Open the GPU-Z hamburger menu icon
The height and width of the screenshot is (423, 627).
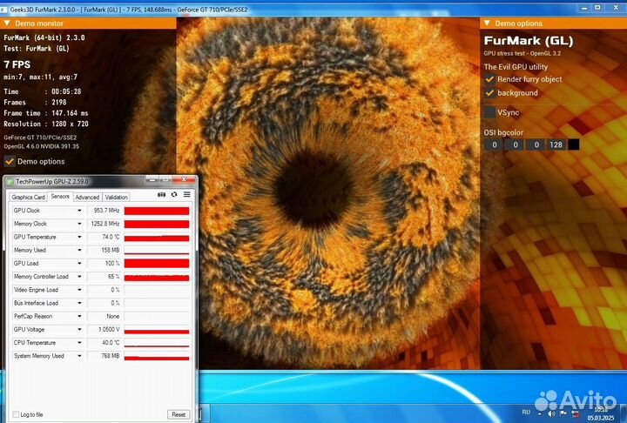tap(186, 195)
